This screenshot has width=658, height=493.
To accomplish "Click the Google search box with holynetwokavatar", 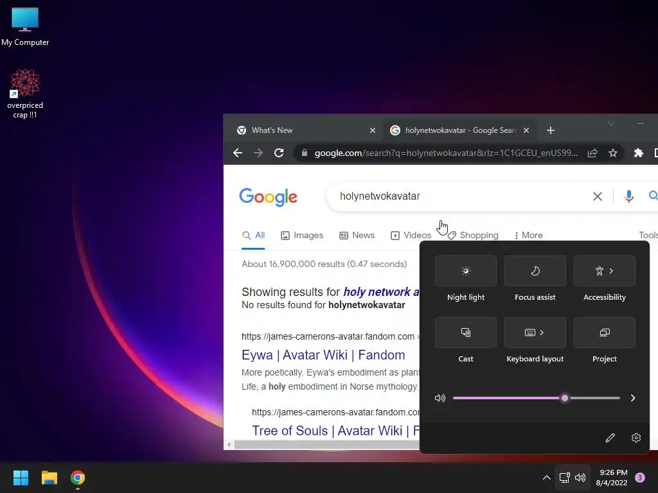I will tap(459, 196).
